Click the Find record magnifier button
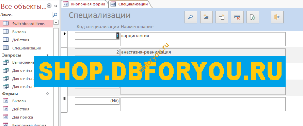 coord(191,17)
